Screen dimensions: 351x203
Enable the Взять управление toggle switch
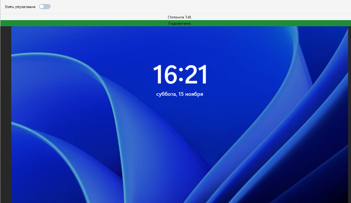coord(45,7)
